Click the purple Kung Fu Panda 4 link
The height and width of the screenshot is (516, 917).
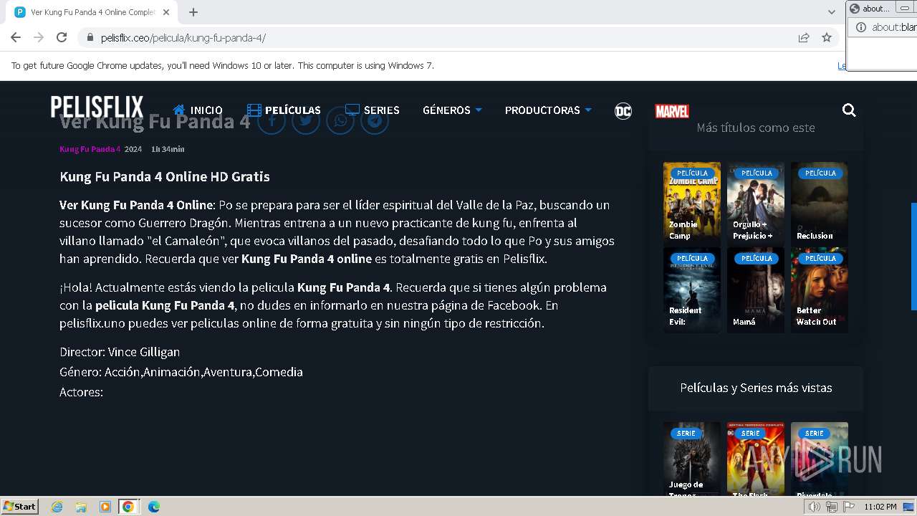pos(90,149)
